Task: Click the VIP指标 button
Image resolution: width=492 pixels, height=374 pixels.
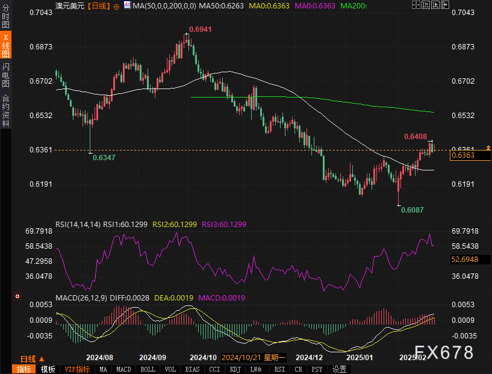Action: [76, 369]
